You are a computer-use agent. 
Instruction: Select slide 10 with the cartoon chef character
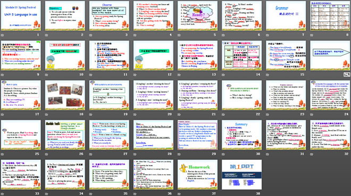tap(65, 56)
